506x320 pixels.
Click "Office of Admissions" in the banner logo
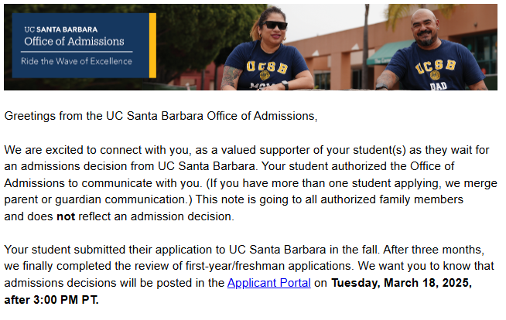[74, 41]
